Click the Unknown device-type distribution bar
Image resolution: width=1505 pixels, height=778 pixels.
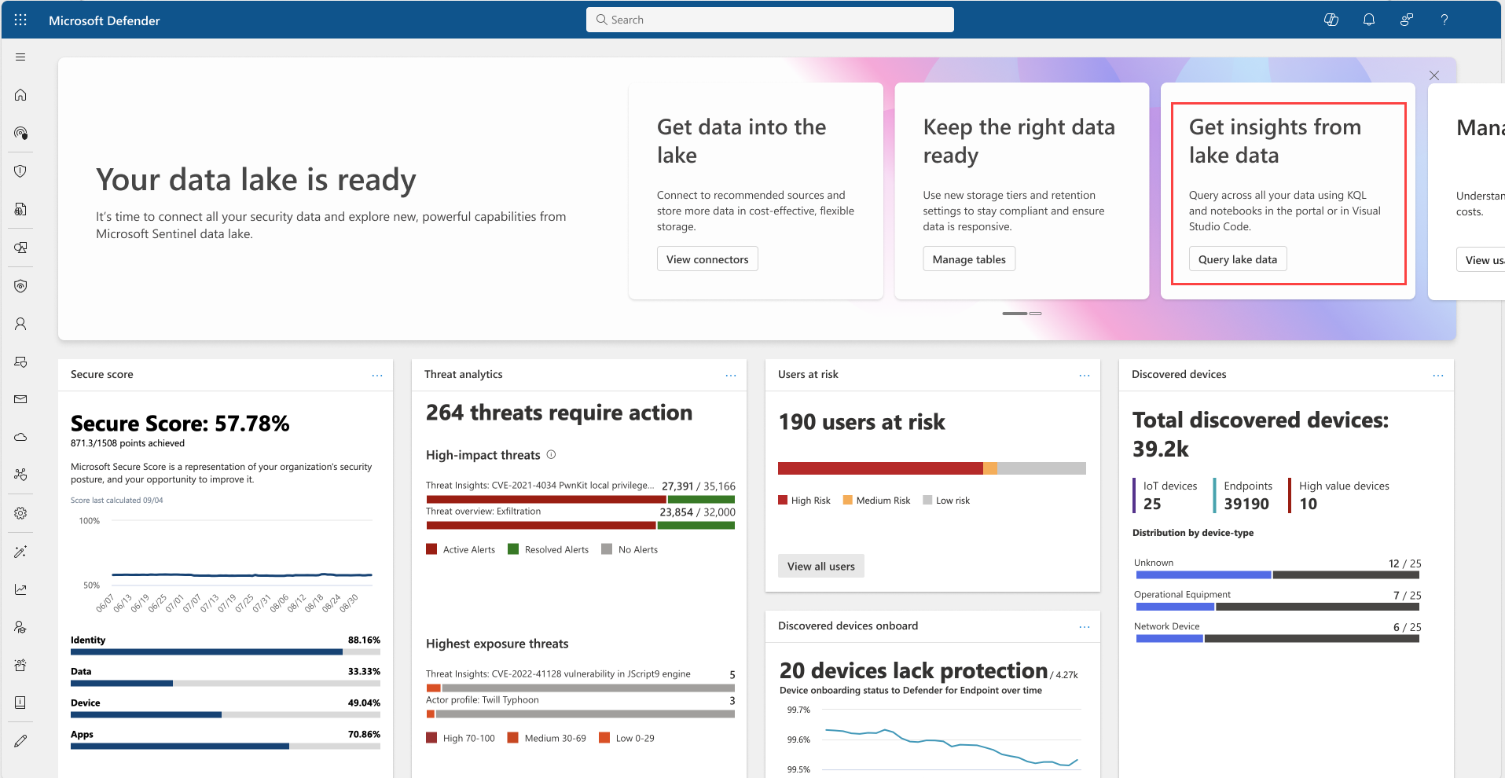coord(1278,575)
